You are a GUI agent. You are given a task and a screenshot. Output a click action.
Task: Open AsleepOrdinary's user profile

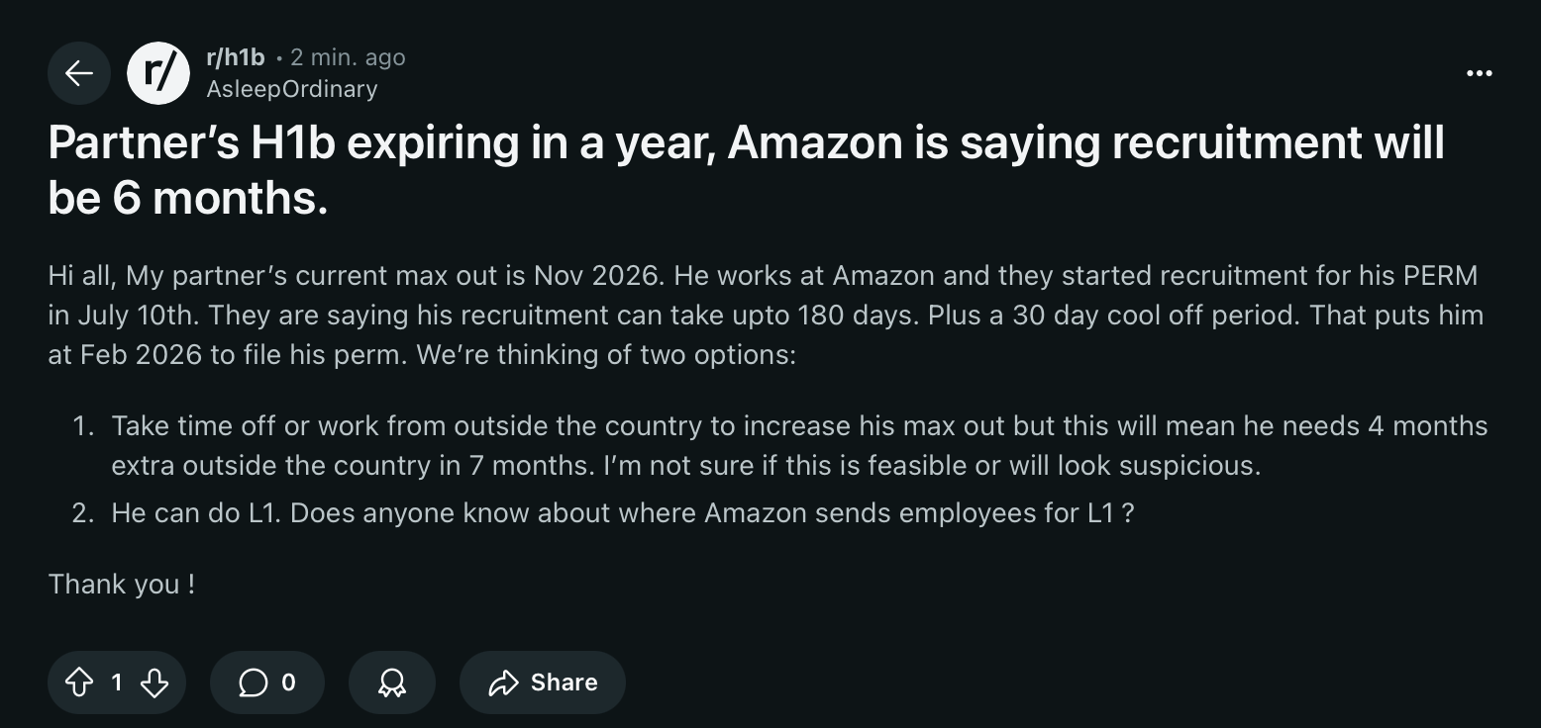[x=291, y=89]
